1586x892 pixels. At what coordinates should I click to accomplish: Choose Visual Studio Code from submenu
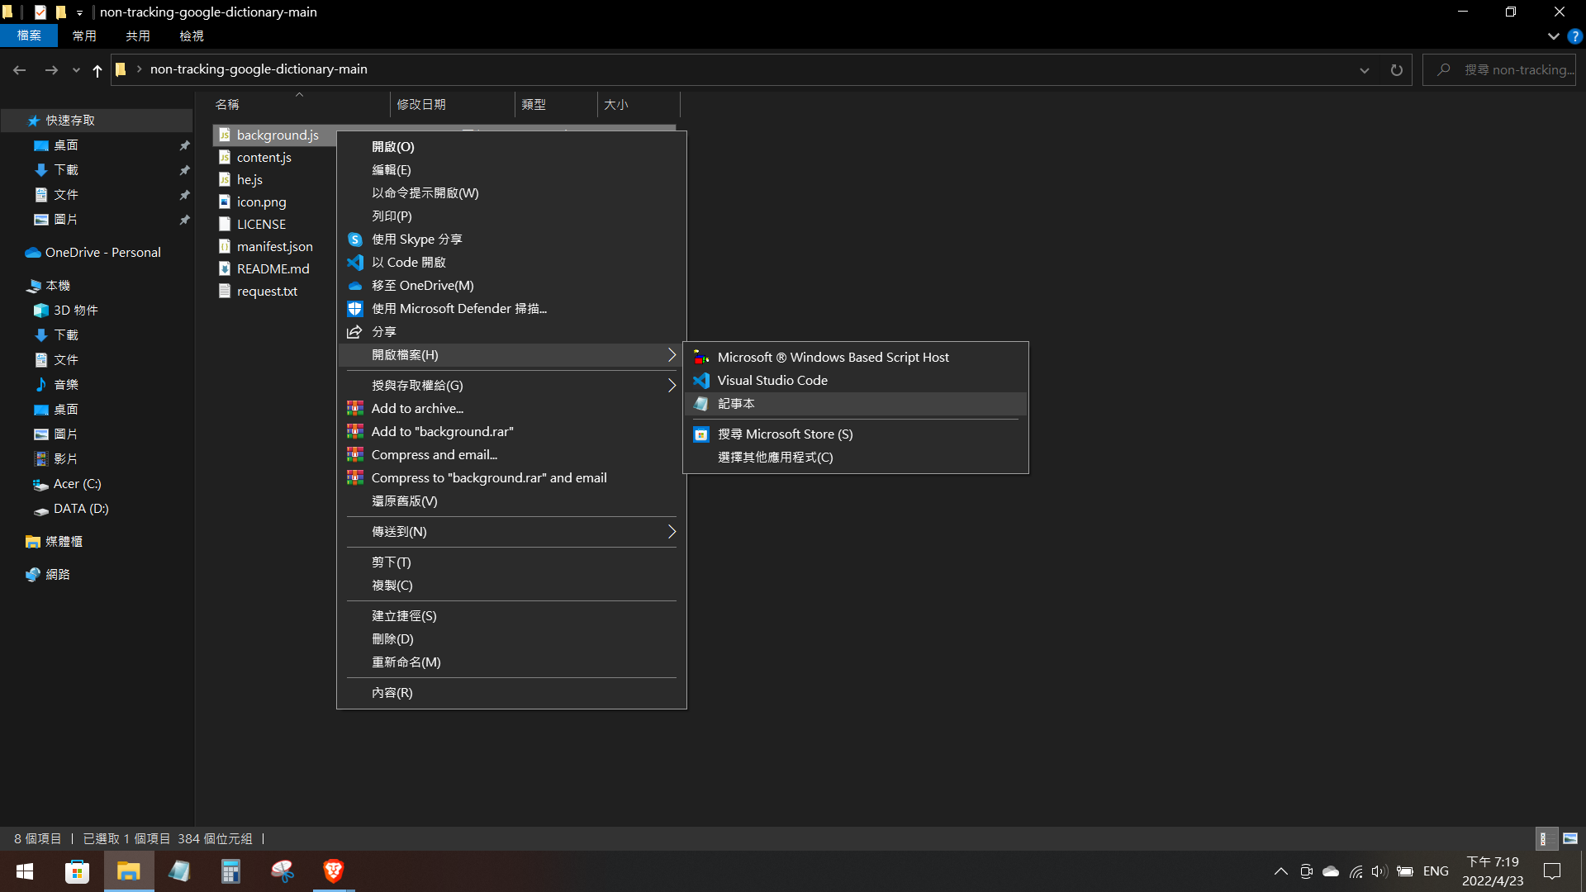(x=772, y=381)
